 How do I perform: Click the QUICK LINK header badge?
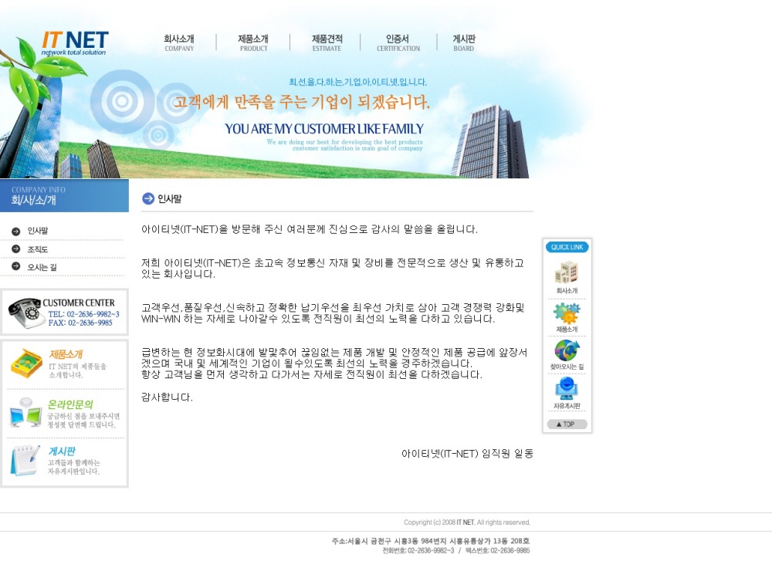[x=567, y=247]
